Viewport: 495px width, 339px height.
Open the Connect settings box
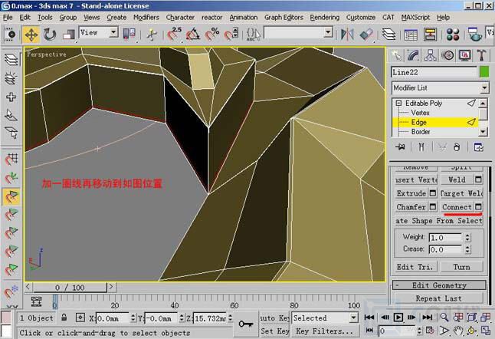tap(478, 206)
